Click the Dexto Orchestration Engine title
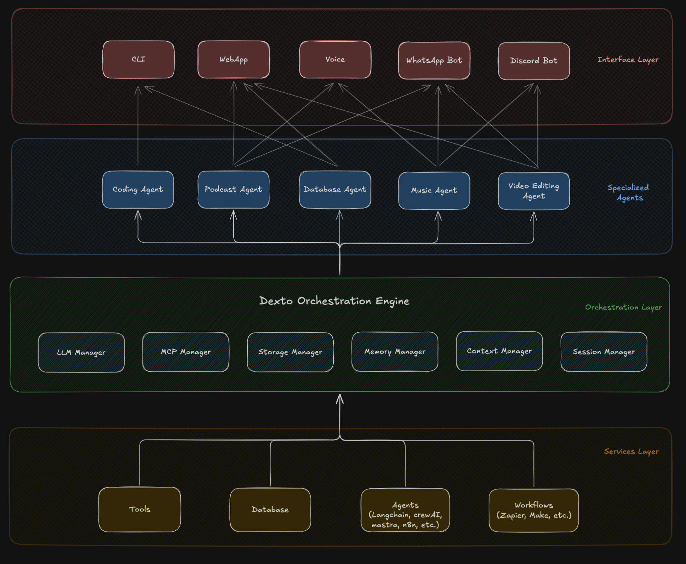The image size is (686, 564). pyautogui.click(x=334, y=301)
